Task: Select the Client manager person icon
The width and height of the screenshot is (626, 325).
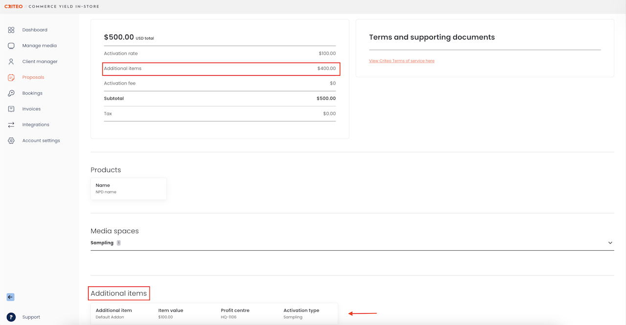Action: pos(11,62)
